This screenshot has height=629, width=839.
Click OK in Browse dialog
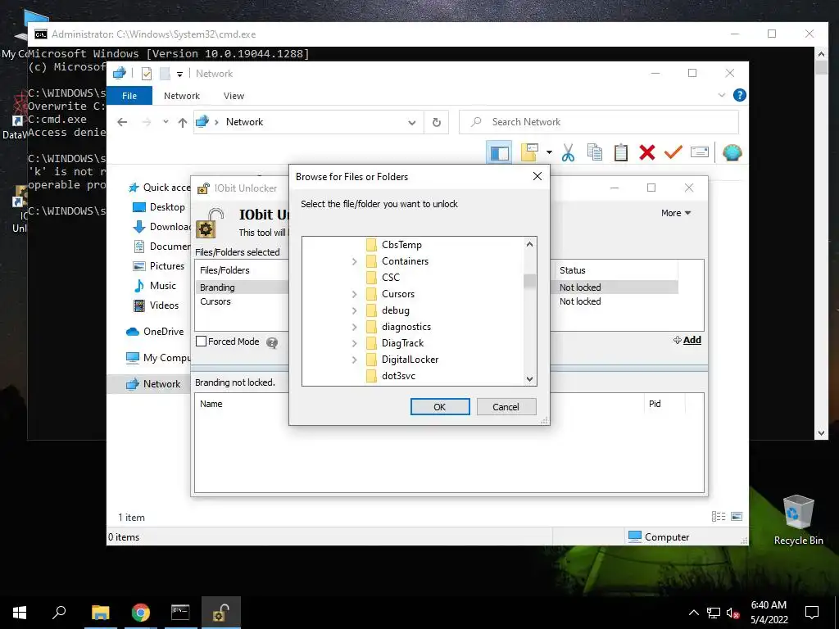[440, 406]
